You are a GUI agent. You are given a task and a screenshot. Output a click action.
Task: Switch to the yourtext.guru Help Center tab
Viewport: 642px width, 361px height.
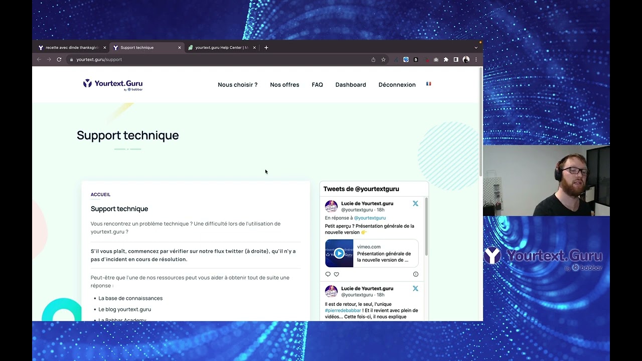click(222, 48)
